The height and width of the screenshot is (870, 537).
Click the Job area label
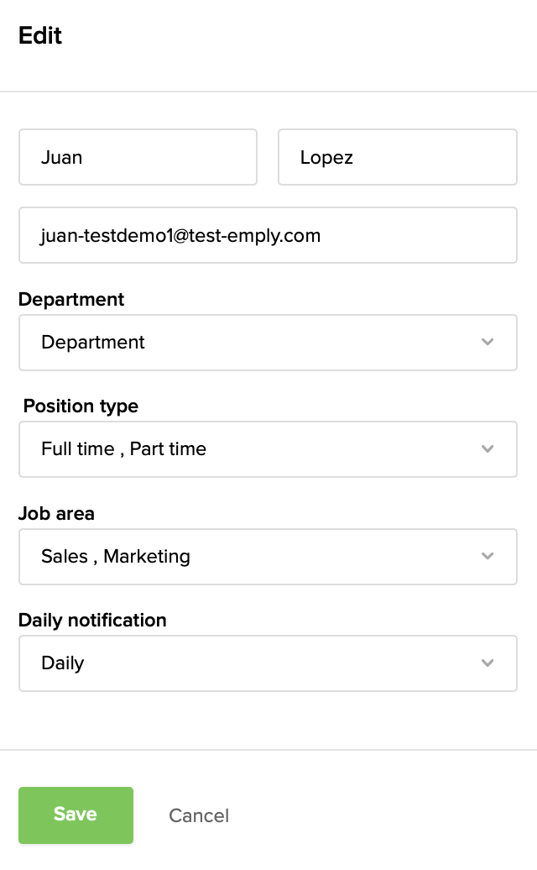57,513
